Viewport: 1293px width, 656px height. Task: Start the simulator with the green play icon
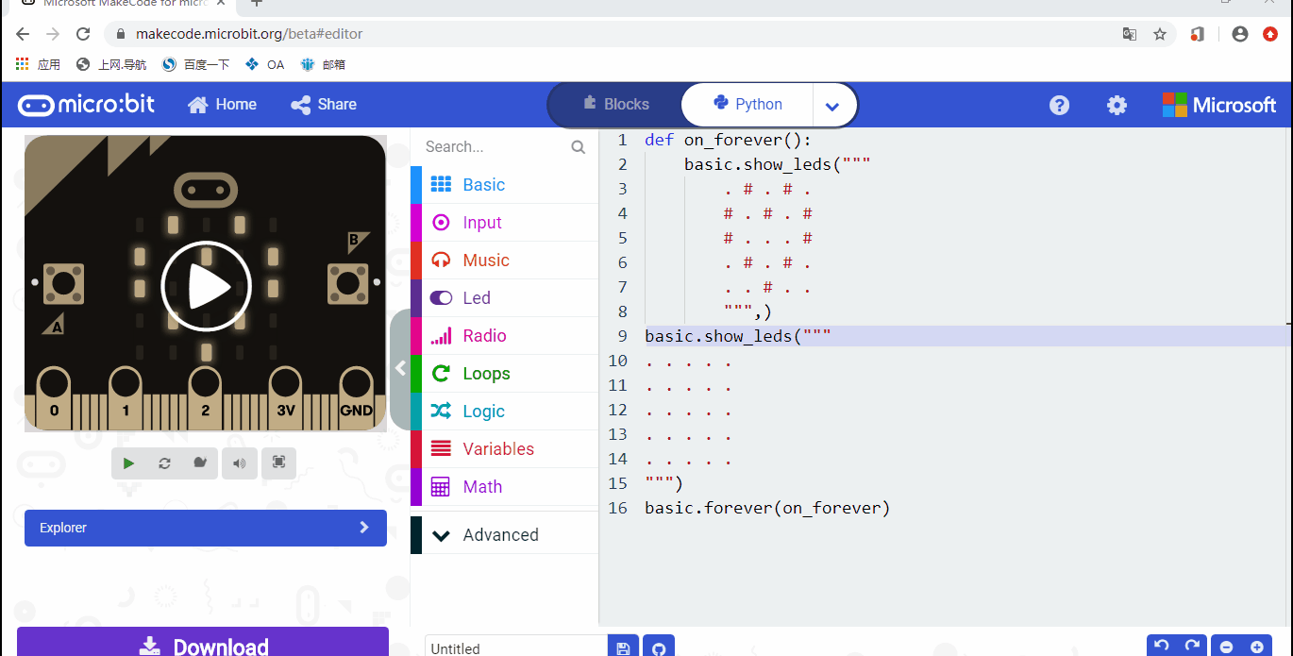128,463
